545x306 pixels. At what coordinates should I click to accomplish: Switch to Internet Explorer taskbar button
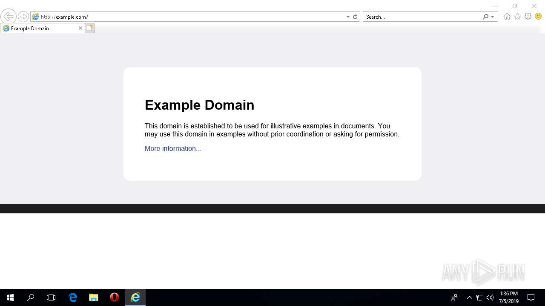click(x=135, y=297)
